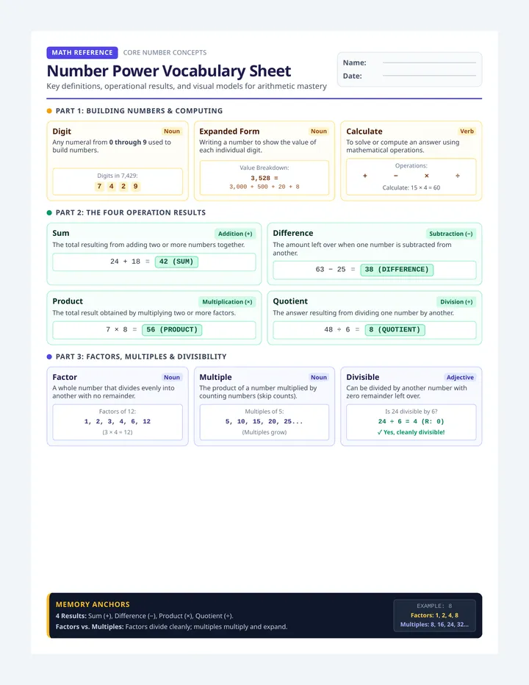Click the '38 (DIFFERENCE)' result badge

(x=397, y=270)
